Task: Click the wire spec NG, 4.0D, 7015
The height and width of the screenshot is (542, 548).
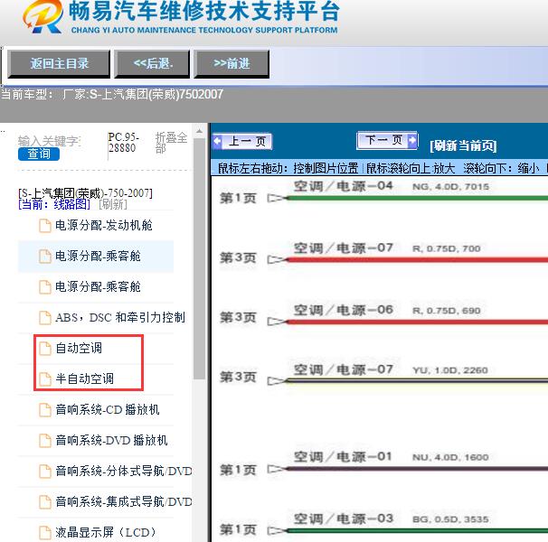Action: point(450,187)
